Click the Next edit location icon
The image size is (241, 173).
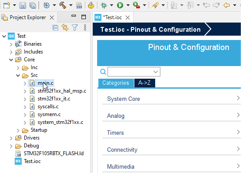point(216,5)
